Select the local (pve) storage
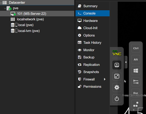The width and height of the screenshot is (146, 114). 37,25
